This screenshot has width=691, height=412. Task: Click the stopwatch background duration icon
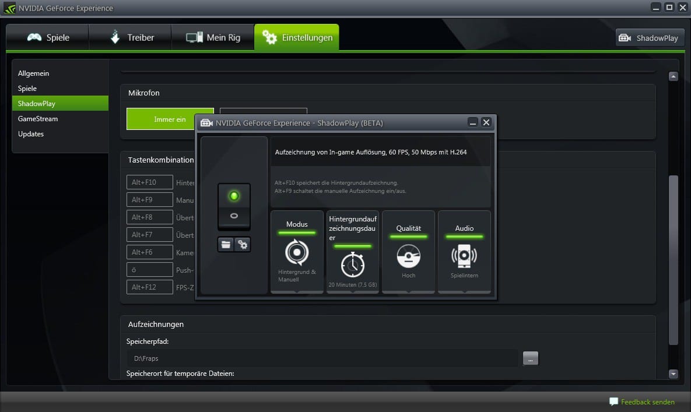point(353,266)
